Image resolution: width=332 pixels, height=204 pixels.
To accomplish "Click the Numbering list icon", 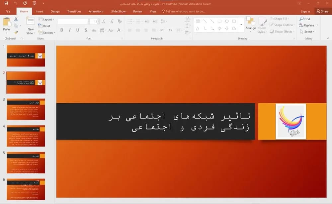I will [138, 21].
